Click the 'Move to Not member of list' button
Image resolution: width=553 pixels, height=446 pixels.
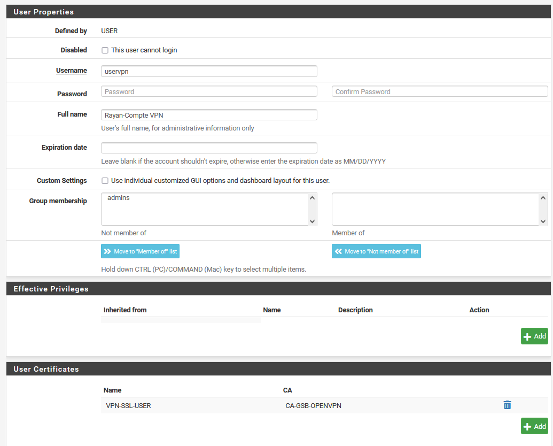(x=376, y=251)
